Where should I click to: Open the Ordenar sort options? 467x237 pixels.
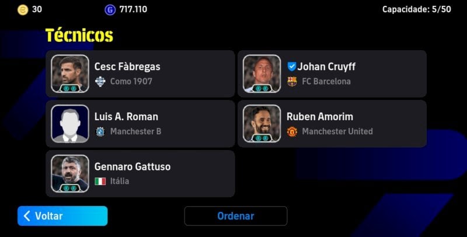tap(236, 216)
